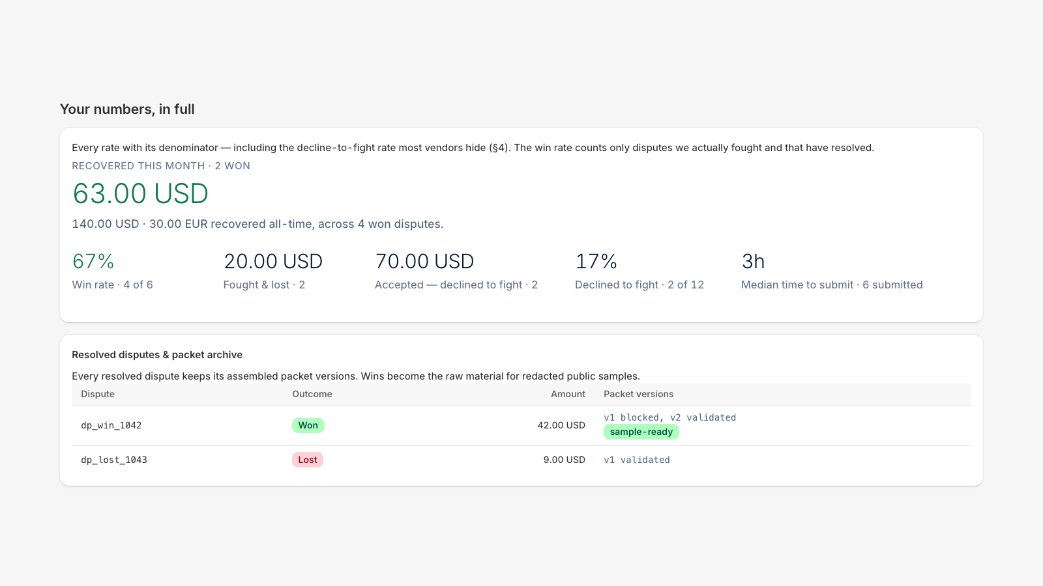1043x586 pixels.
Task: Click the "Packet versions" column header
Action: 639,394
